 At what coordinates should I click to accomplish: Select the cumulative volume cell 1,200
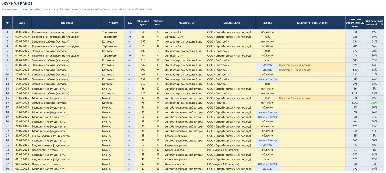(x=355, y=103)
